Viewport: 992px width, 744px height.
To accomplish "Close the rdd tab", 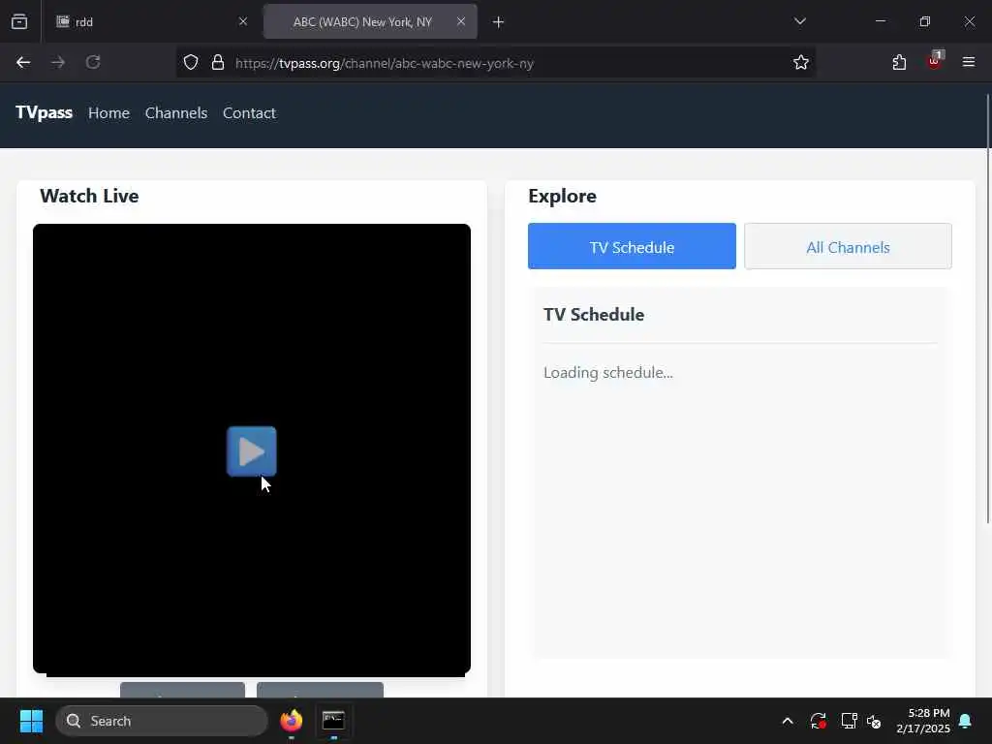I will pyautogui.click(x=243, y=21).
